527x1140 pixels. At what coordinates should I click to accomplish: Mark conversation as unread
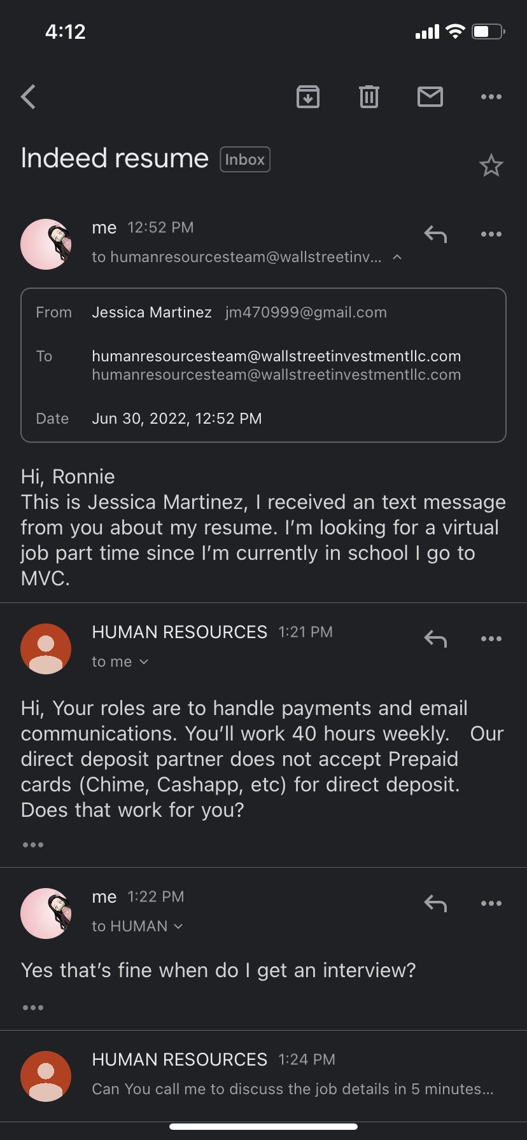430,97
